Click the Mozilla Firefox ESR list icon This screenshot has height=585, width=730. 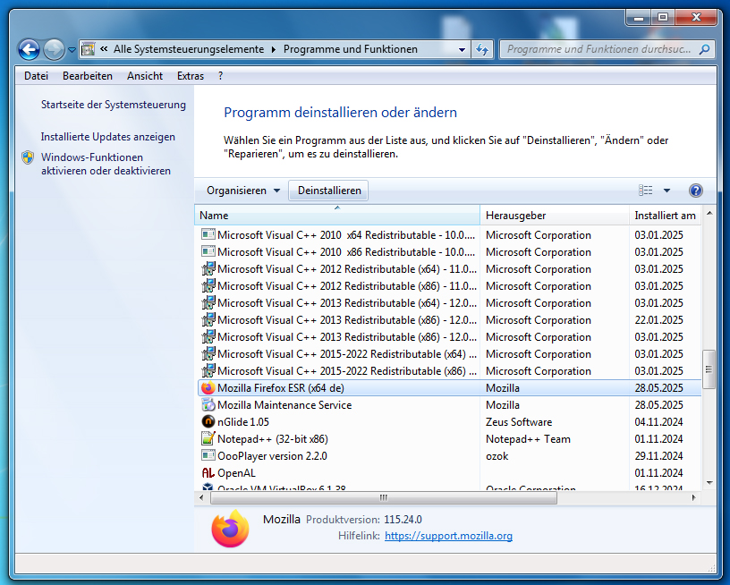tap(208, 388)
